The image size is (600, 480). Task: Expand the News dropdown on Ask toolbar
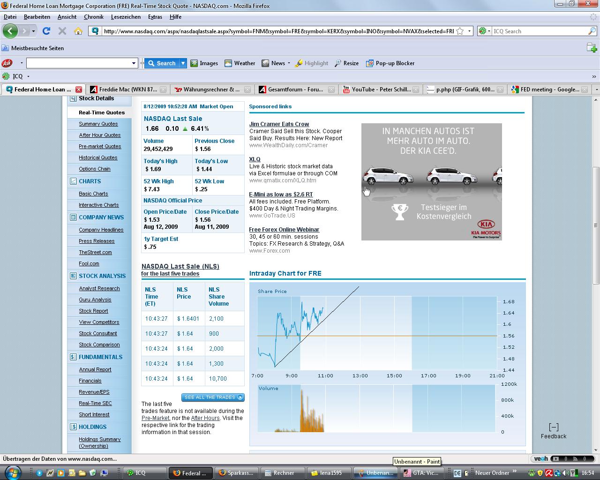tap(289, 63)
